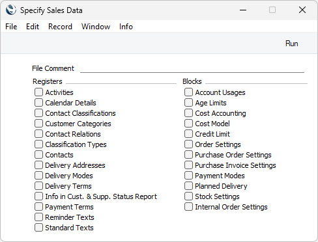
Task: Tick the Contact Classifications checkbox
Action: [x=38, y=113]
